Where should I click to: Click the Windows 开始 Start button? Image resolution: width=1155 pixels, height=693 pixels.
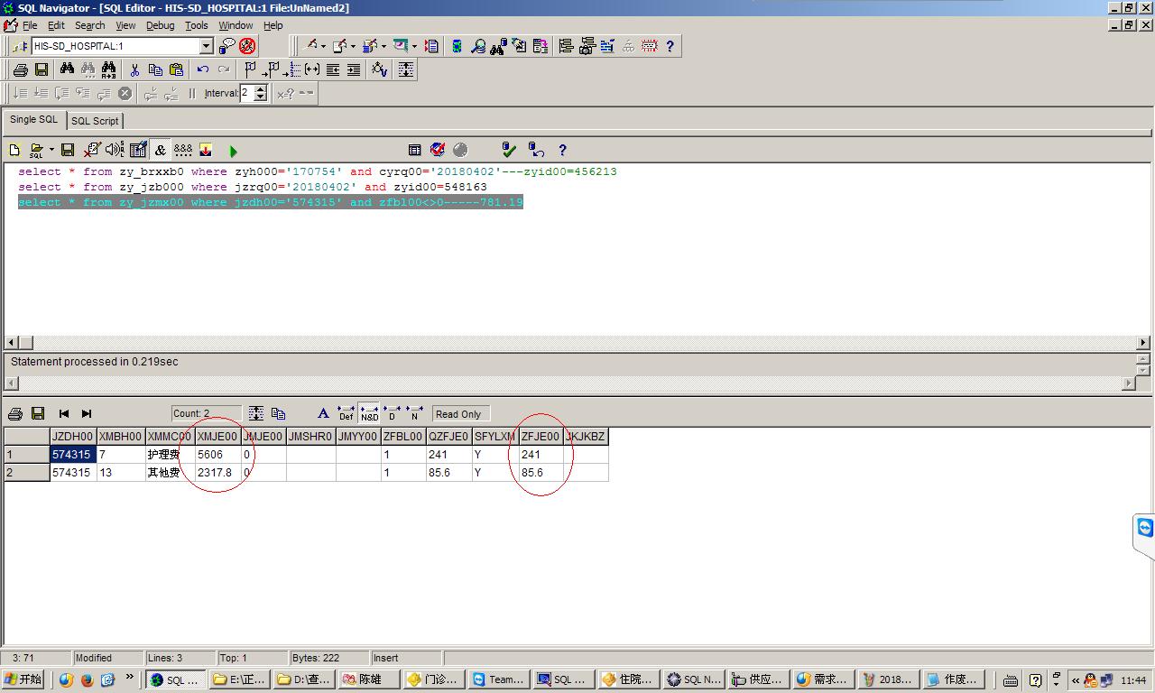click(23, 679)
